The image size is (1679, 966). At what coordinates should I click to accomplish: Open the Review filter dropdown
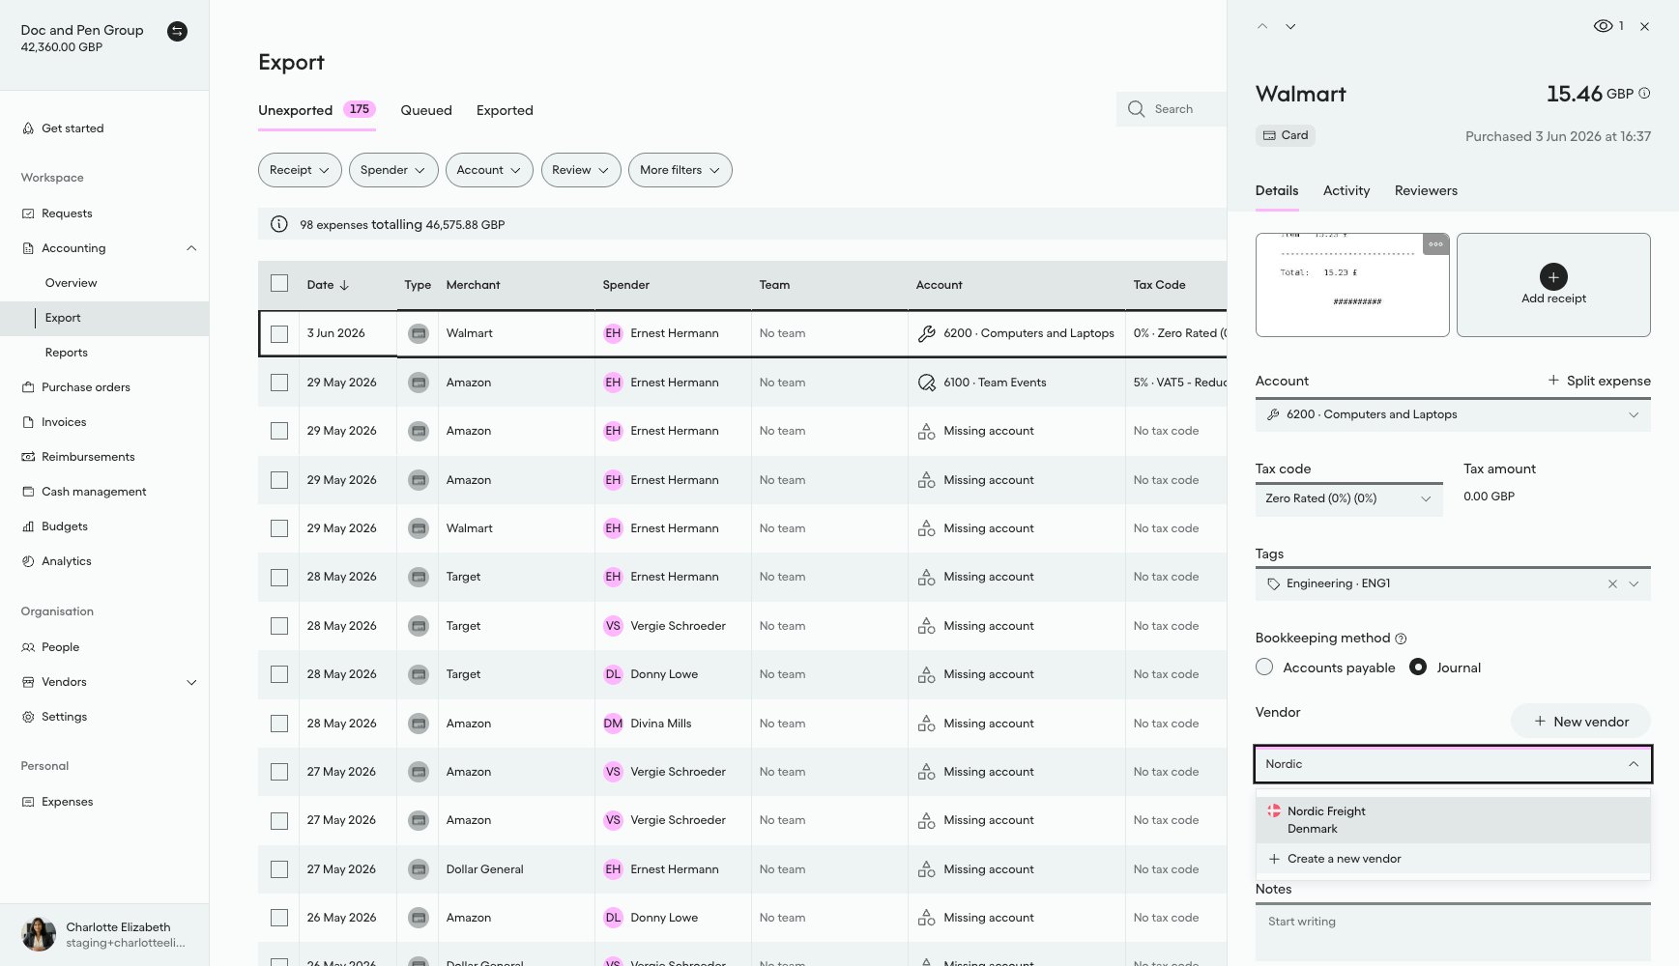[581, 170]
